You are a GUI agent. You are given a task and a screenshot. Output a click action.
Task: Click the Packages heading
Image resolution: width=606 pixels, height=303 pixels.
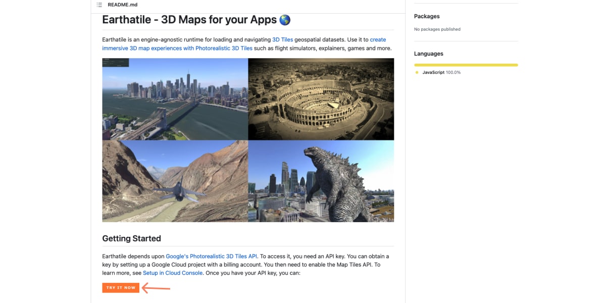tap(427, 16)
